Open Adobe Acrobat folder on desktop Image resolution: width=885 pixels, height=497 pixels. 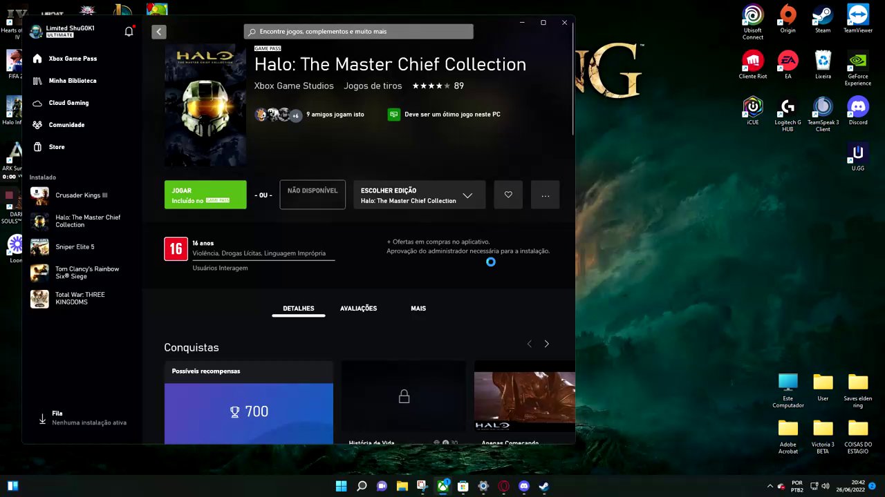pyautogui.click(x=788, y=437)
